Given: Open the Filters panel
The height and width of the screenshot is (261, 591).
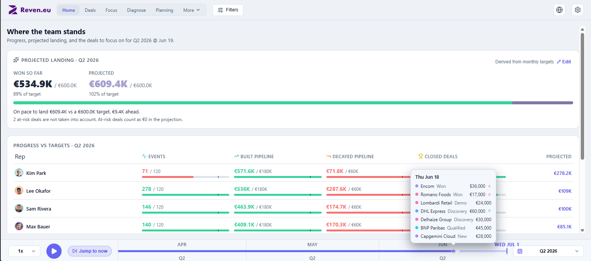Looking at the screenshot, I should pos(228,10).
